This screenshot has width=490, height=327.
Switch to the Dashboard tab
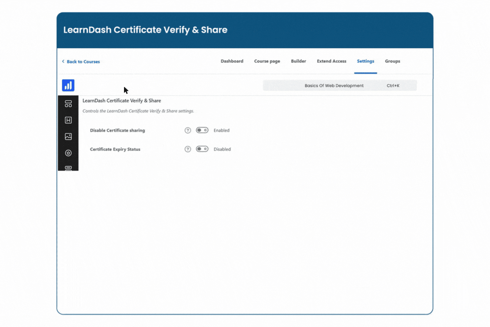[232, 61]
